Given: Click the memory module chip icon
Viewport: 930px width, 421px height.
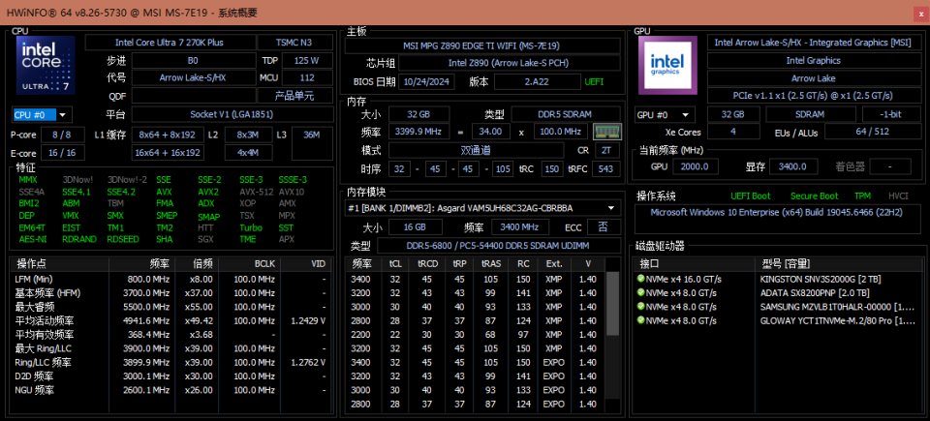Looking at the screenshot, I should 607,132.
